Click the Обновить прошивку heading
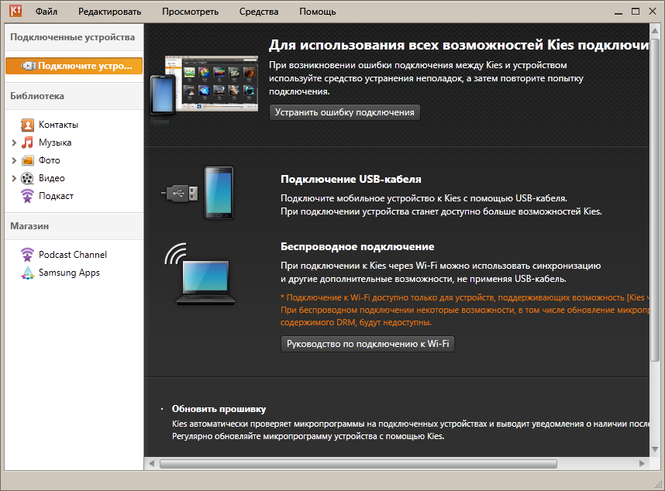The width and height of the screenshot is (665, 491). pos(219,409)
